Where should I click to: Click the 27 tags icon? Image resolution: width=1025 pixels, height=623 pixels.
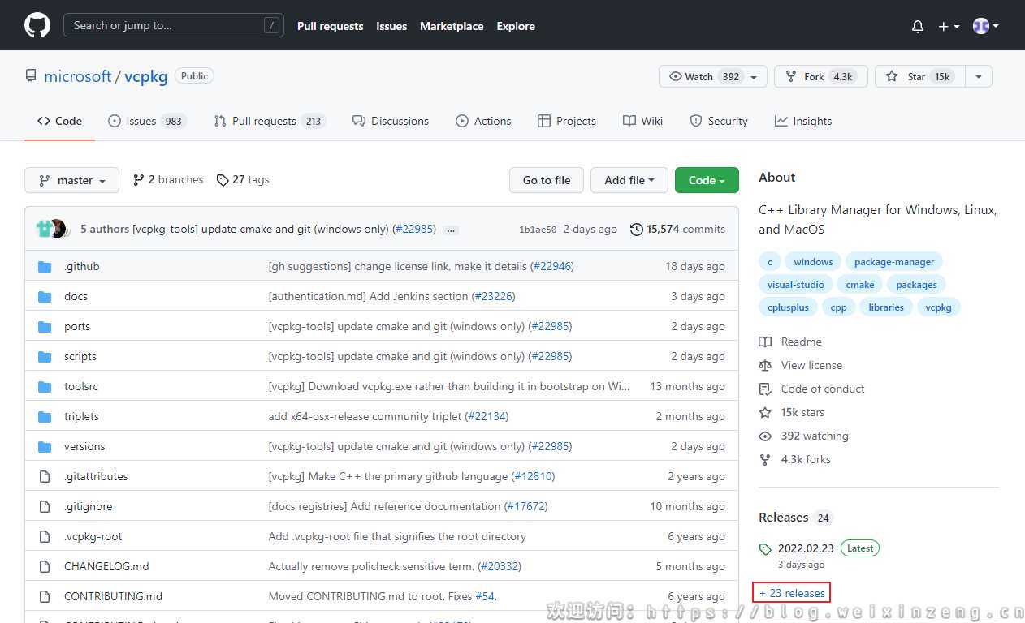pyautogui.click(x=223, y=180)
